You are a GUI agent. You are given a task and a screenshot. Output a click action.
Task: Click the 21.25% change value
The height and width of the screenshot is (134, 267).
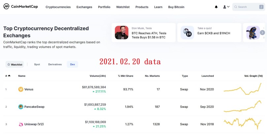(99, 126)
